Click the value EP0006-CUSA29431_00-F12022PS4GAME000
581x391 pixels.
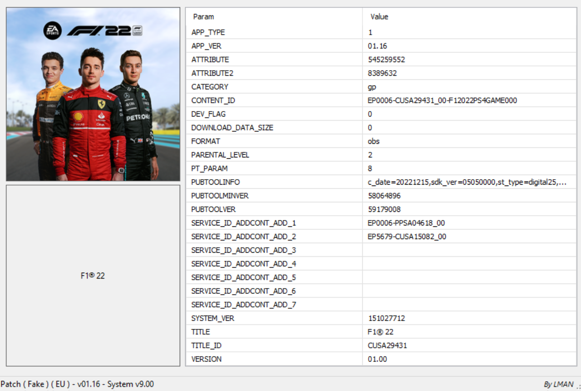[x=442, y=100]
